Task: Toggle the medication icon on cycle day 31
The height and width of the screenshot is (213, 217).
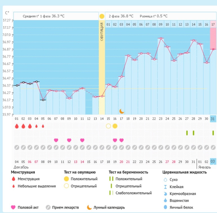Action: (x=213, y=147)
